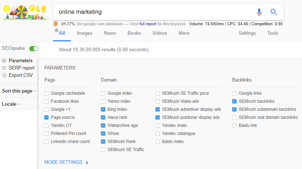Click the MORE SETTINGS link
This screenshot has height=169, width=302.
pos(63,162)
